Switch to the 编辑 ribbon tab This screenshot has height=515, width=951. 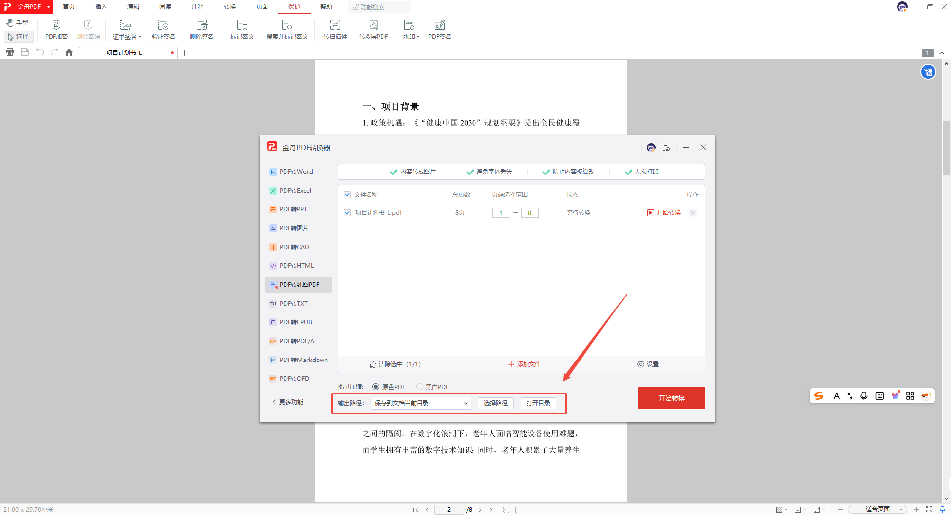coord(133,7)
